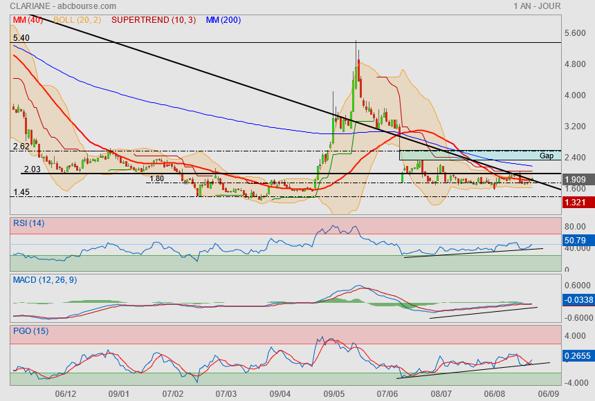Screen dimensions: 595x401
Task: Click the MACD (12, 26, 9) panel title
Action: [45, 280]
